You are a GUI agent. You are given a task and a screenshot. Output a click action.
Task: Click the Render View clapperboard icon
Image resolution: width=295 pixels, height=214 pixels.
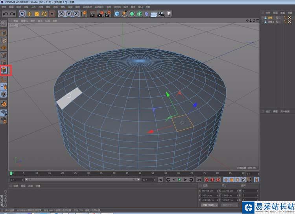92,14
